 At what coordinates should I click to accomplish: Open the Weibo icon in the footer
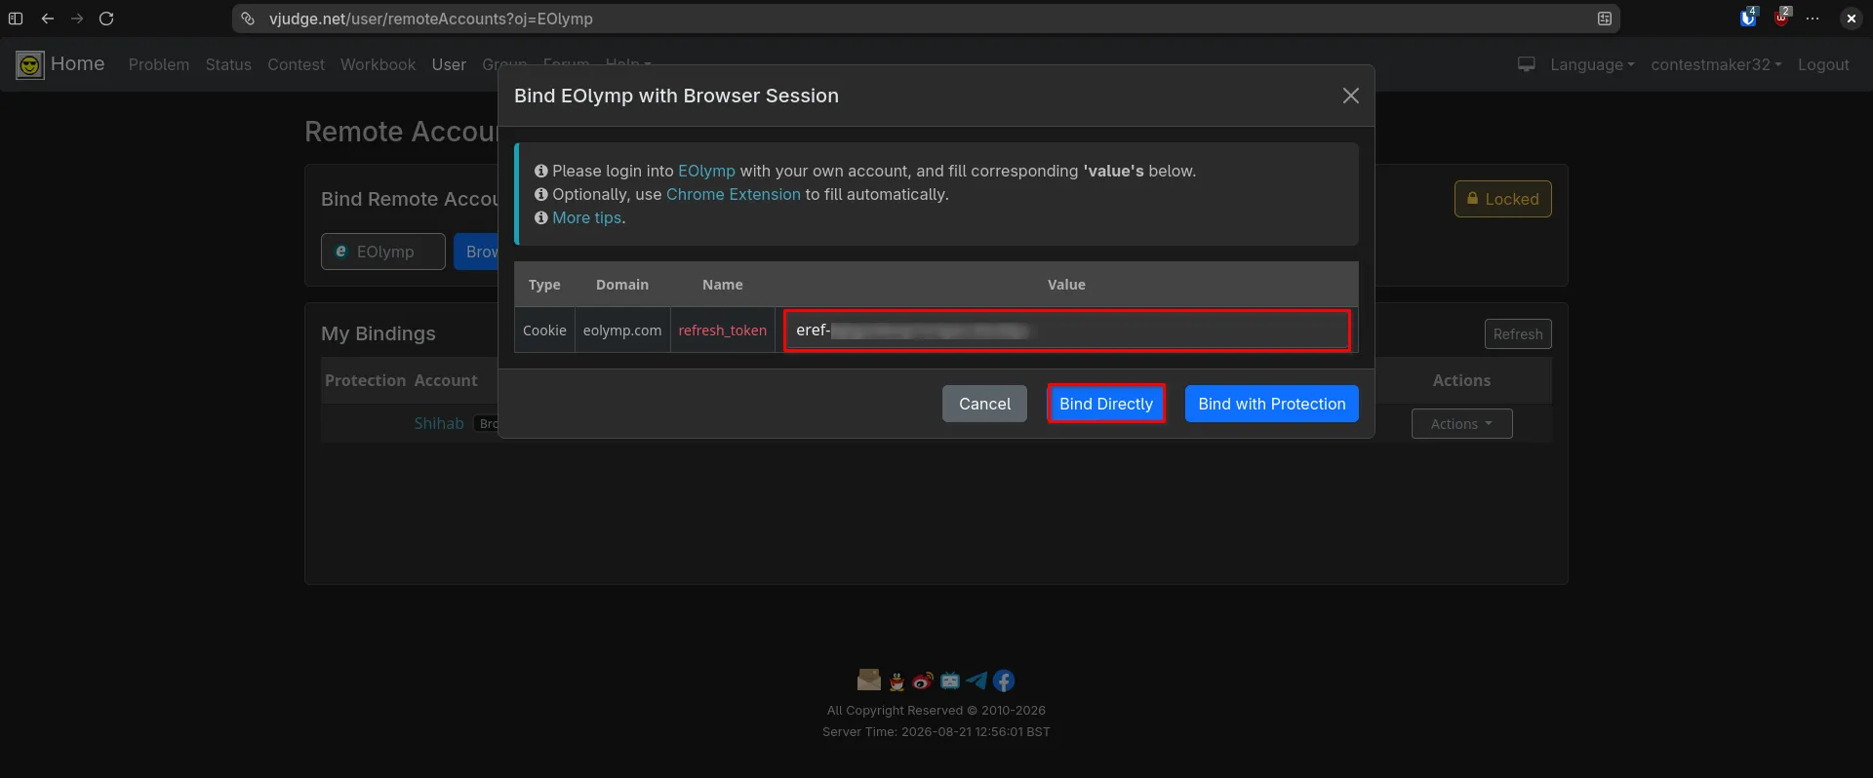pos(923,681)
